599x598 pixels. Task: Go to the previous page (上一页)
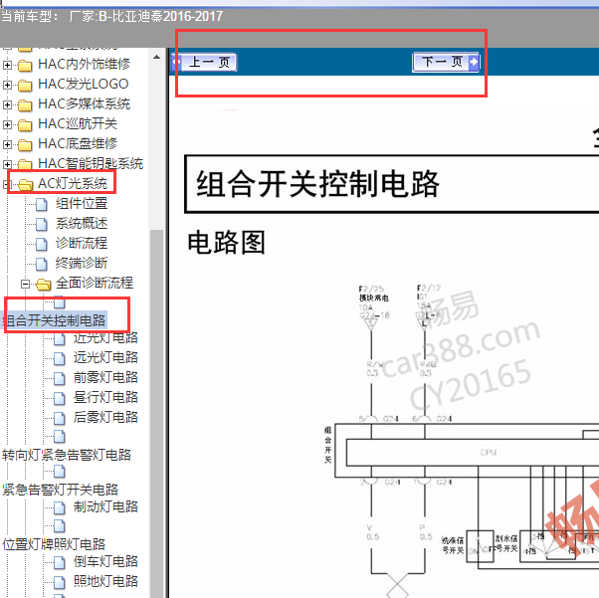tap(204, 63)
